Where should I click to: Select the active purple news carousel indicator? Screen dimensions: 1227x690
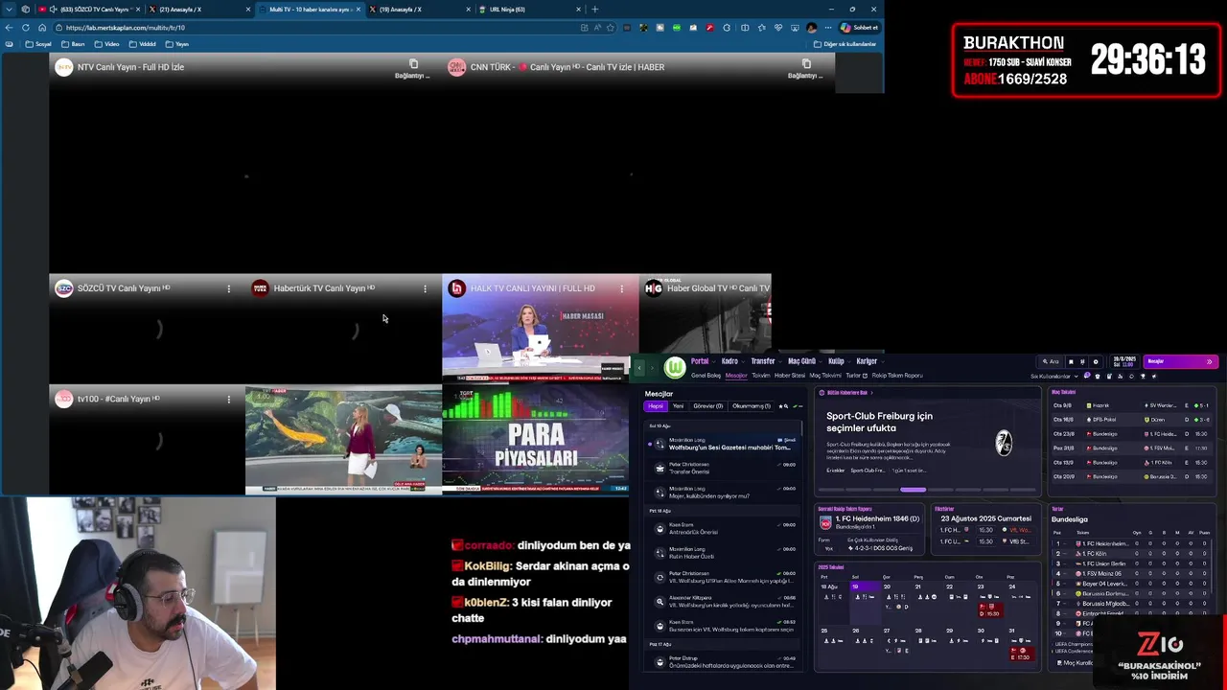[x=913, y=490]
